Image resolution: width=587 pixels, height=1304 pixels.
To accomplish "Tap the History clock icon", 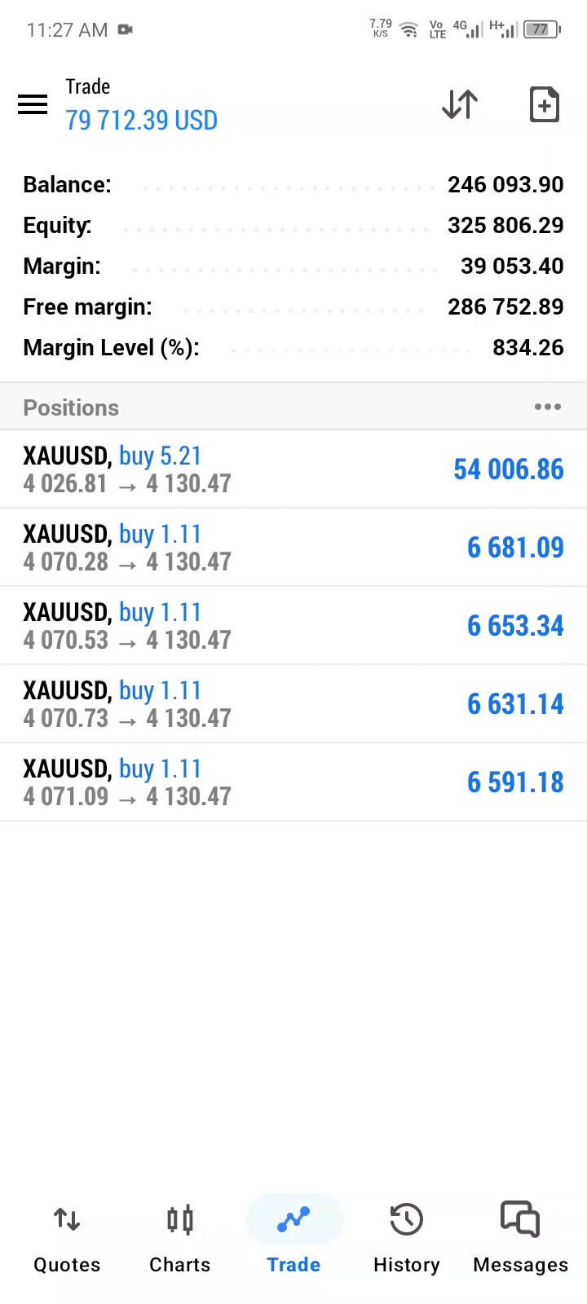I will pyautogui.click(x=406, y=1220).
